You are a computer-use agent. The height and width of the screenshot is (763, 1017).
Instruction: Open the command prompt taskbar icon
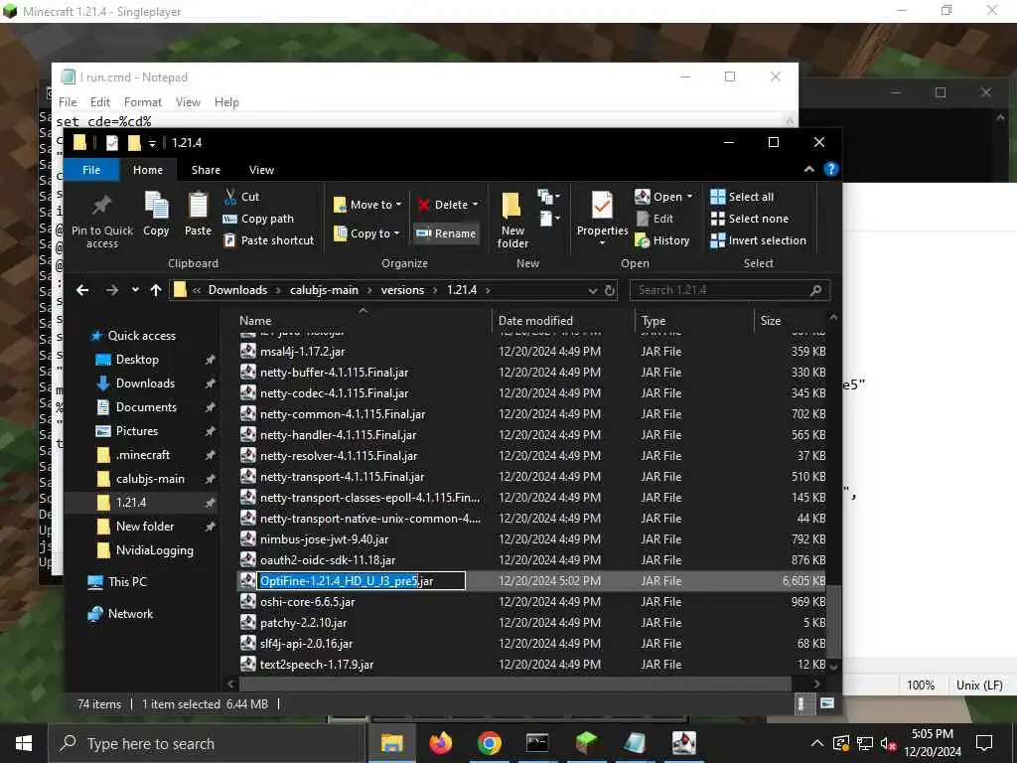click(537, 743)
